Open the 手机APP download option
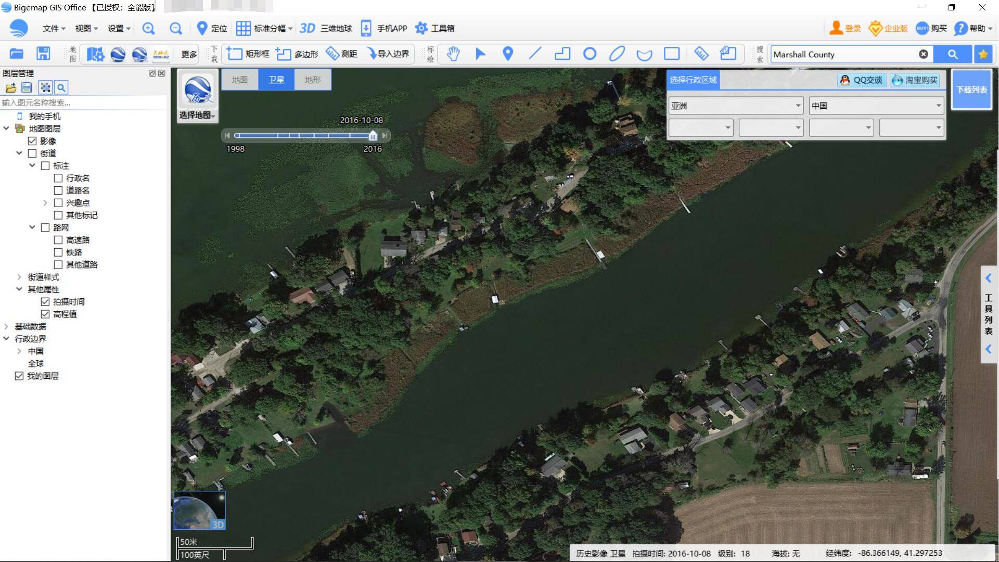The image size is (999, 562). coord(384,29)
